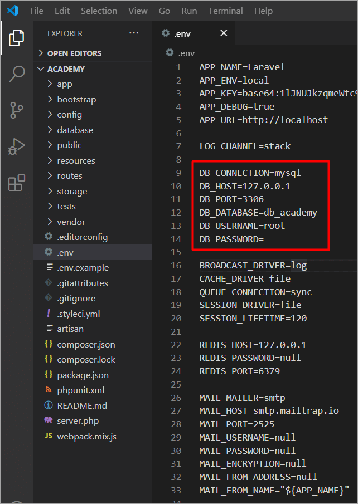
Task: Click elephant icon beside server.php
Action: pyautogui.click(x=49, y=420)
